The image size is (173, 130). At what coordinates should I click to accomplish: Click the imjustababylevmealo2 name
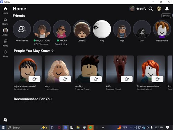click(x=25, y=86)
